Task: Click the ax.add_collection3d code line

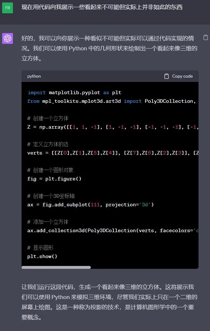Action: point(113,230)
